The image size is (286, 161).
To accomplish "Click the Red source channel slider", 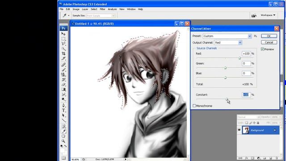I will click(240, 58).
